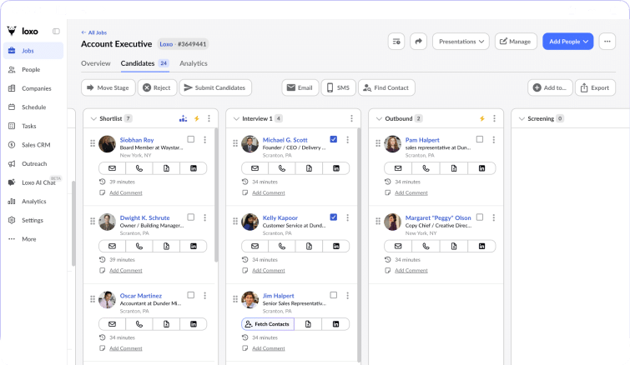Select the Candidates tab
This screenshot has height=365, width=630.
[x=144, y=63]
